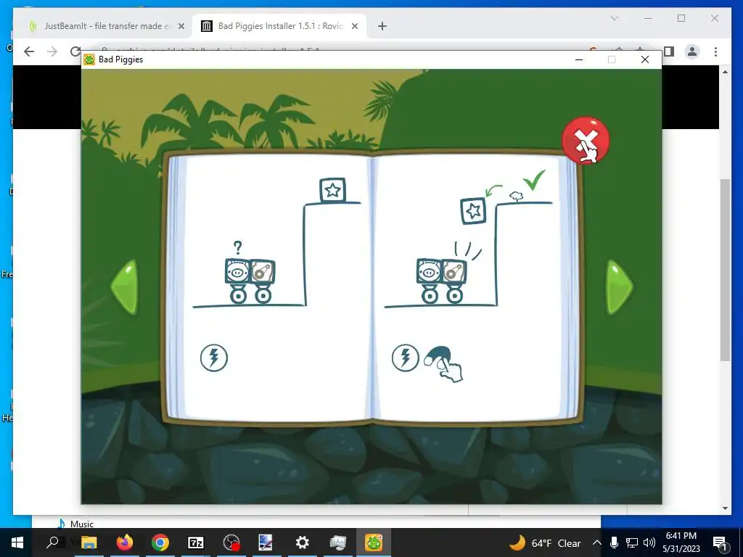Click the pig cart drawing on the right page
The image size is (743, 557).
(442, 281)
